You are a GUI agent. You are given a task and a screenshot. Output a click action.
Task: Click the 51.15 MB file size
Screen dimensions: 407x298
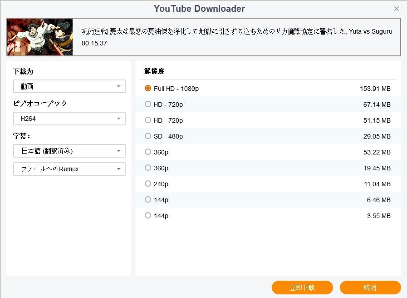[377, 120]
